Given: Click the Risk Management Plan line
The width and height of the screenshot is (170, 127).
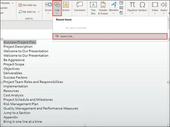Looking at the screenshot, I should (21, 104).
